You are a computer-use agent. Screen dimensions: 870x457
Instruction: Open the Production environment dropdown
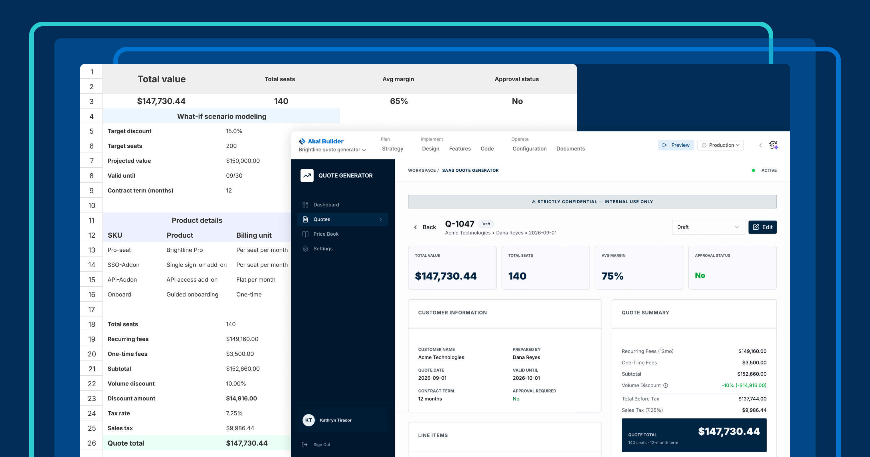coord(720,145)
